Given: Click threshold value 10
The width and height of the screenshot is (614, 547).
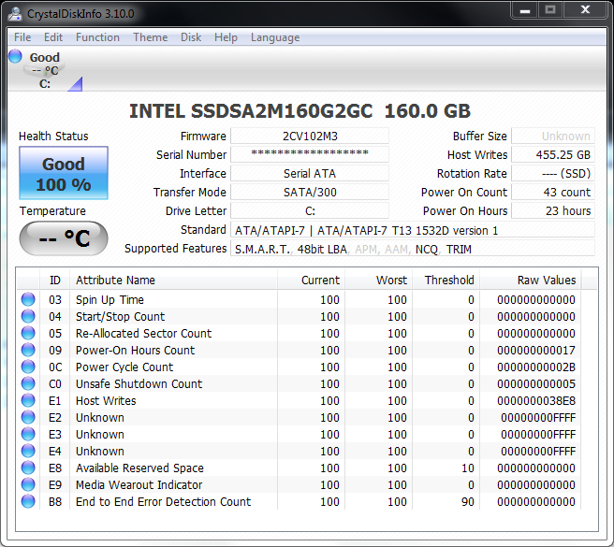Looking at the screenshot, I should click(x=468, y=468).
